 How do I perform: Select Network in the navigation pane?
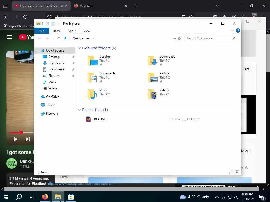pos(52,114)
